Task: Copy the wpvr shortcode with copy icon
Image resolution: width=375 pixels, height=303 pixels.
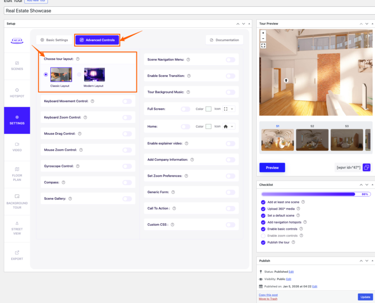Action: [366, 167]
